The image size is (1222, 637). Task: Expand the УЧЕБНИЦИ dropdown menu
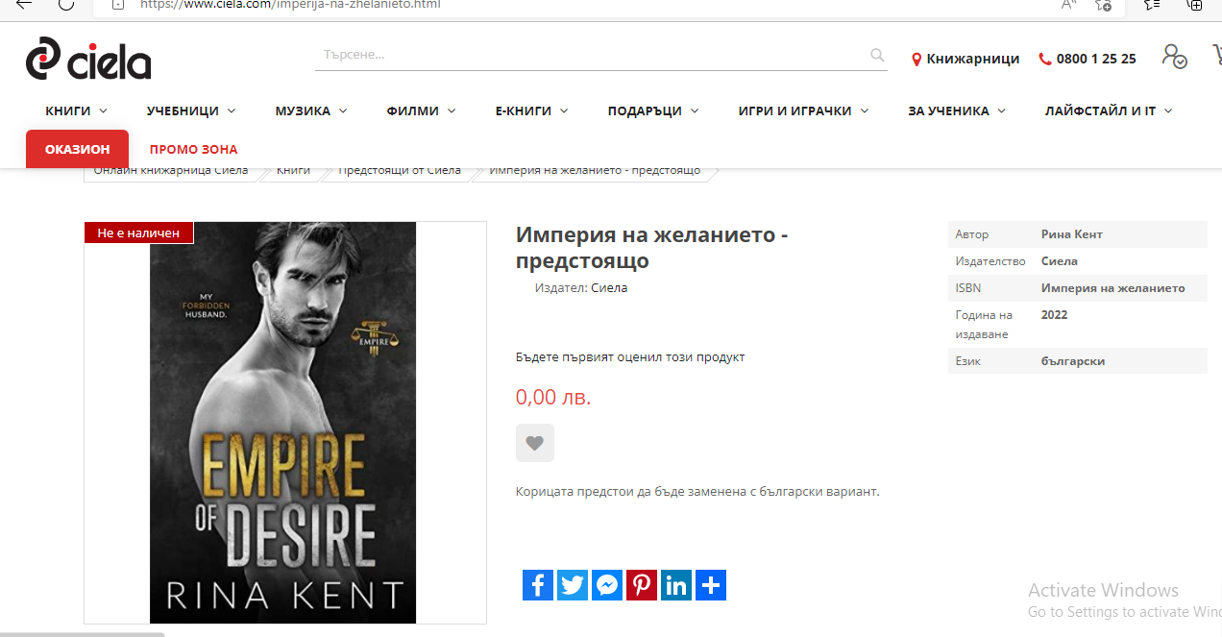point(191,111)
